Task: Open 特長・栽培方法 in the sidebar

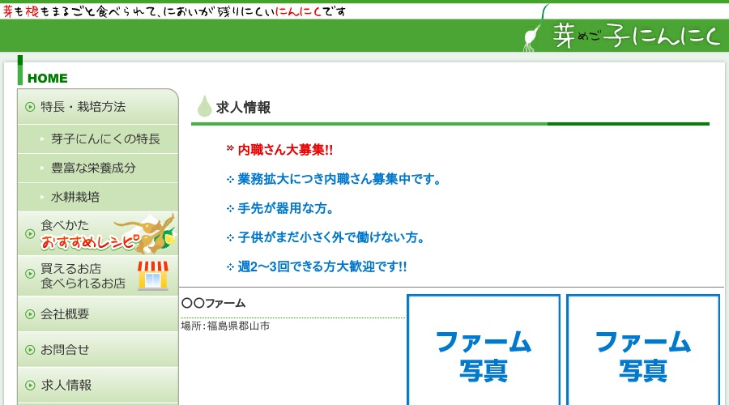Action: [83, 107]
